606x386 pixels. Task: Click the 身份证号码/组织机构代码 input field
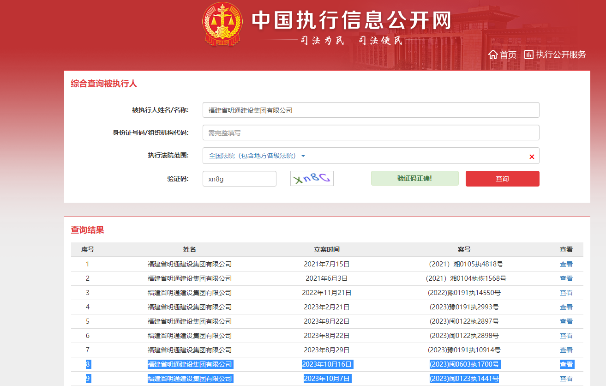(x=371, y=133)
